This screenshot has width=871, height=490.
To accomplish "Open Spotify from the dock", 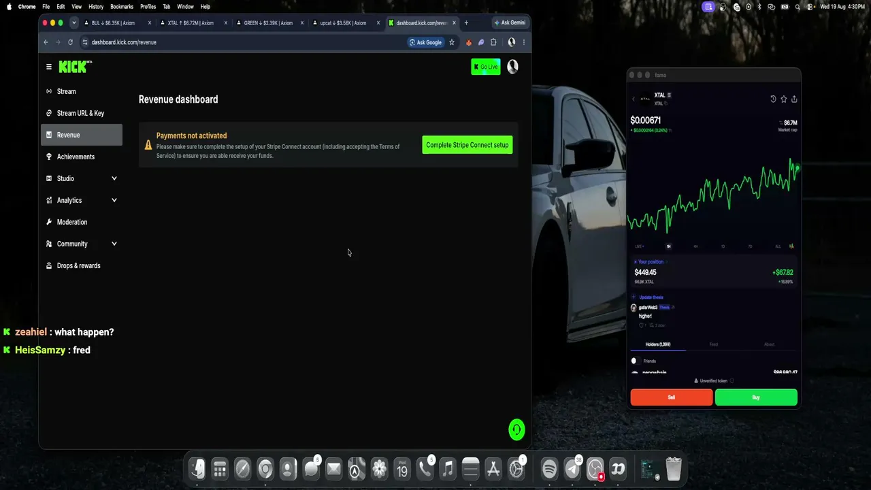I will tap(549, 468).
